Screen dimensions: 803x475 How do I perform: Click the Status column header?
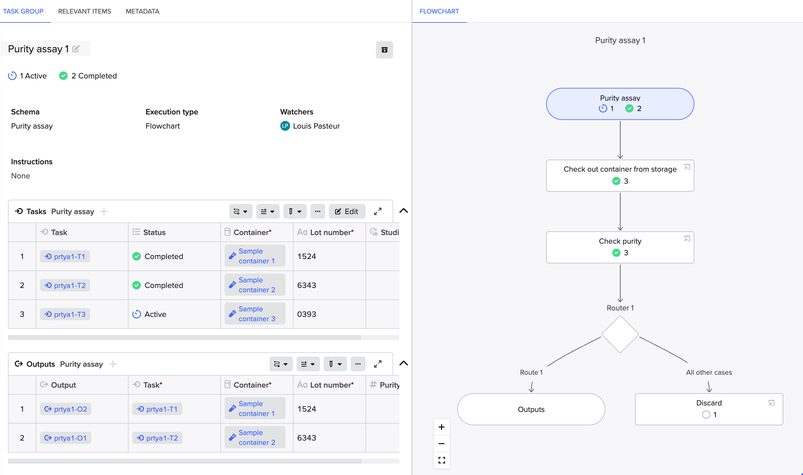[x=174, y=232]
